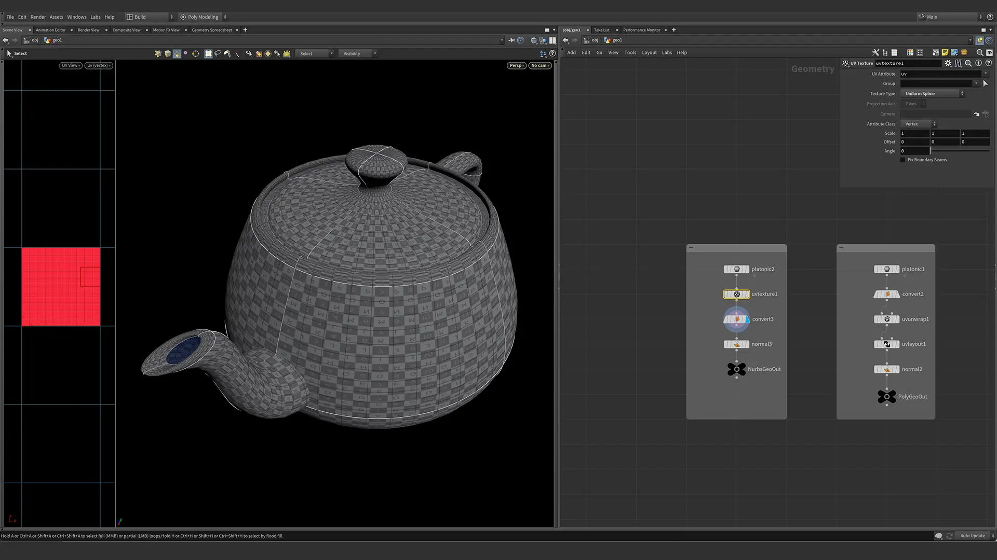Collapse the right network box
This screenshot has width=997, height=560.
pos(841,248)
